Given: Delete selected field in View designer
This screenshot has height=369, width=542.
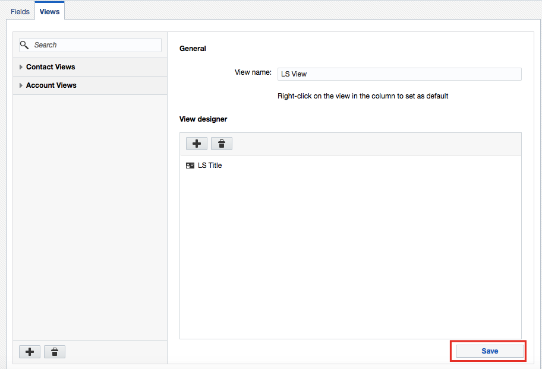Looking at the screenshot, I should 222,144.
